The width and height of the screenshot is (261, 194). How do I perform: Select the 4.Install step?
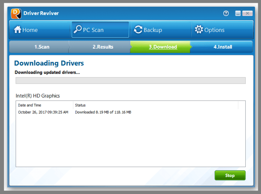[x=222, y=47]
